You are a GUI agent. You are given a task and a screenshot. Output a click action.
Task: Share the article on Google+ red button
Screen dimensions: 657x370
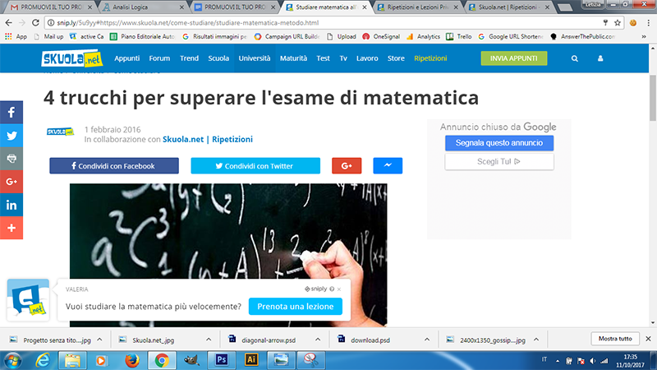pyautogui.click(x=347, y=165)
